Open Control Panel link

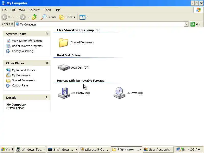(20, 85)
